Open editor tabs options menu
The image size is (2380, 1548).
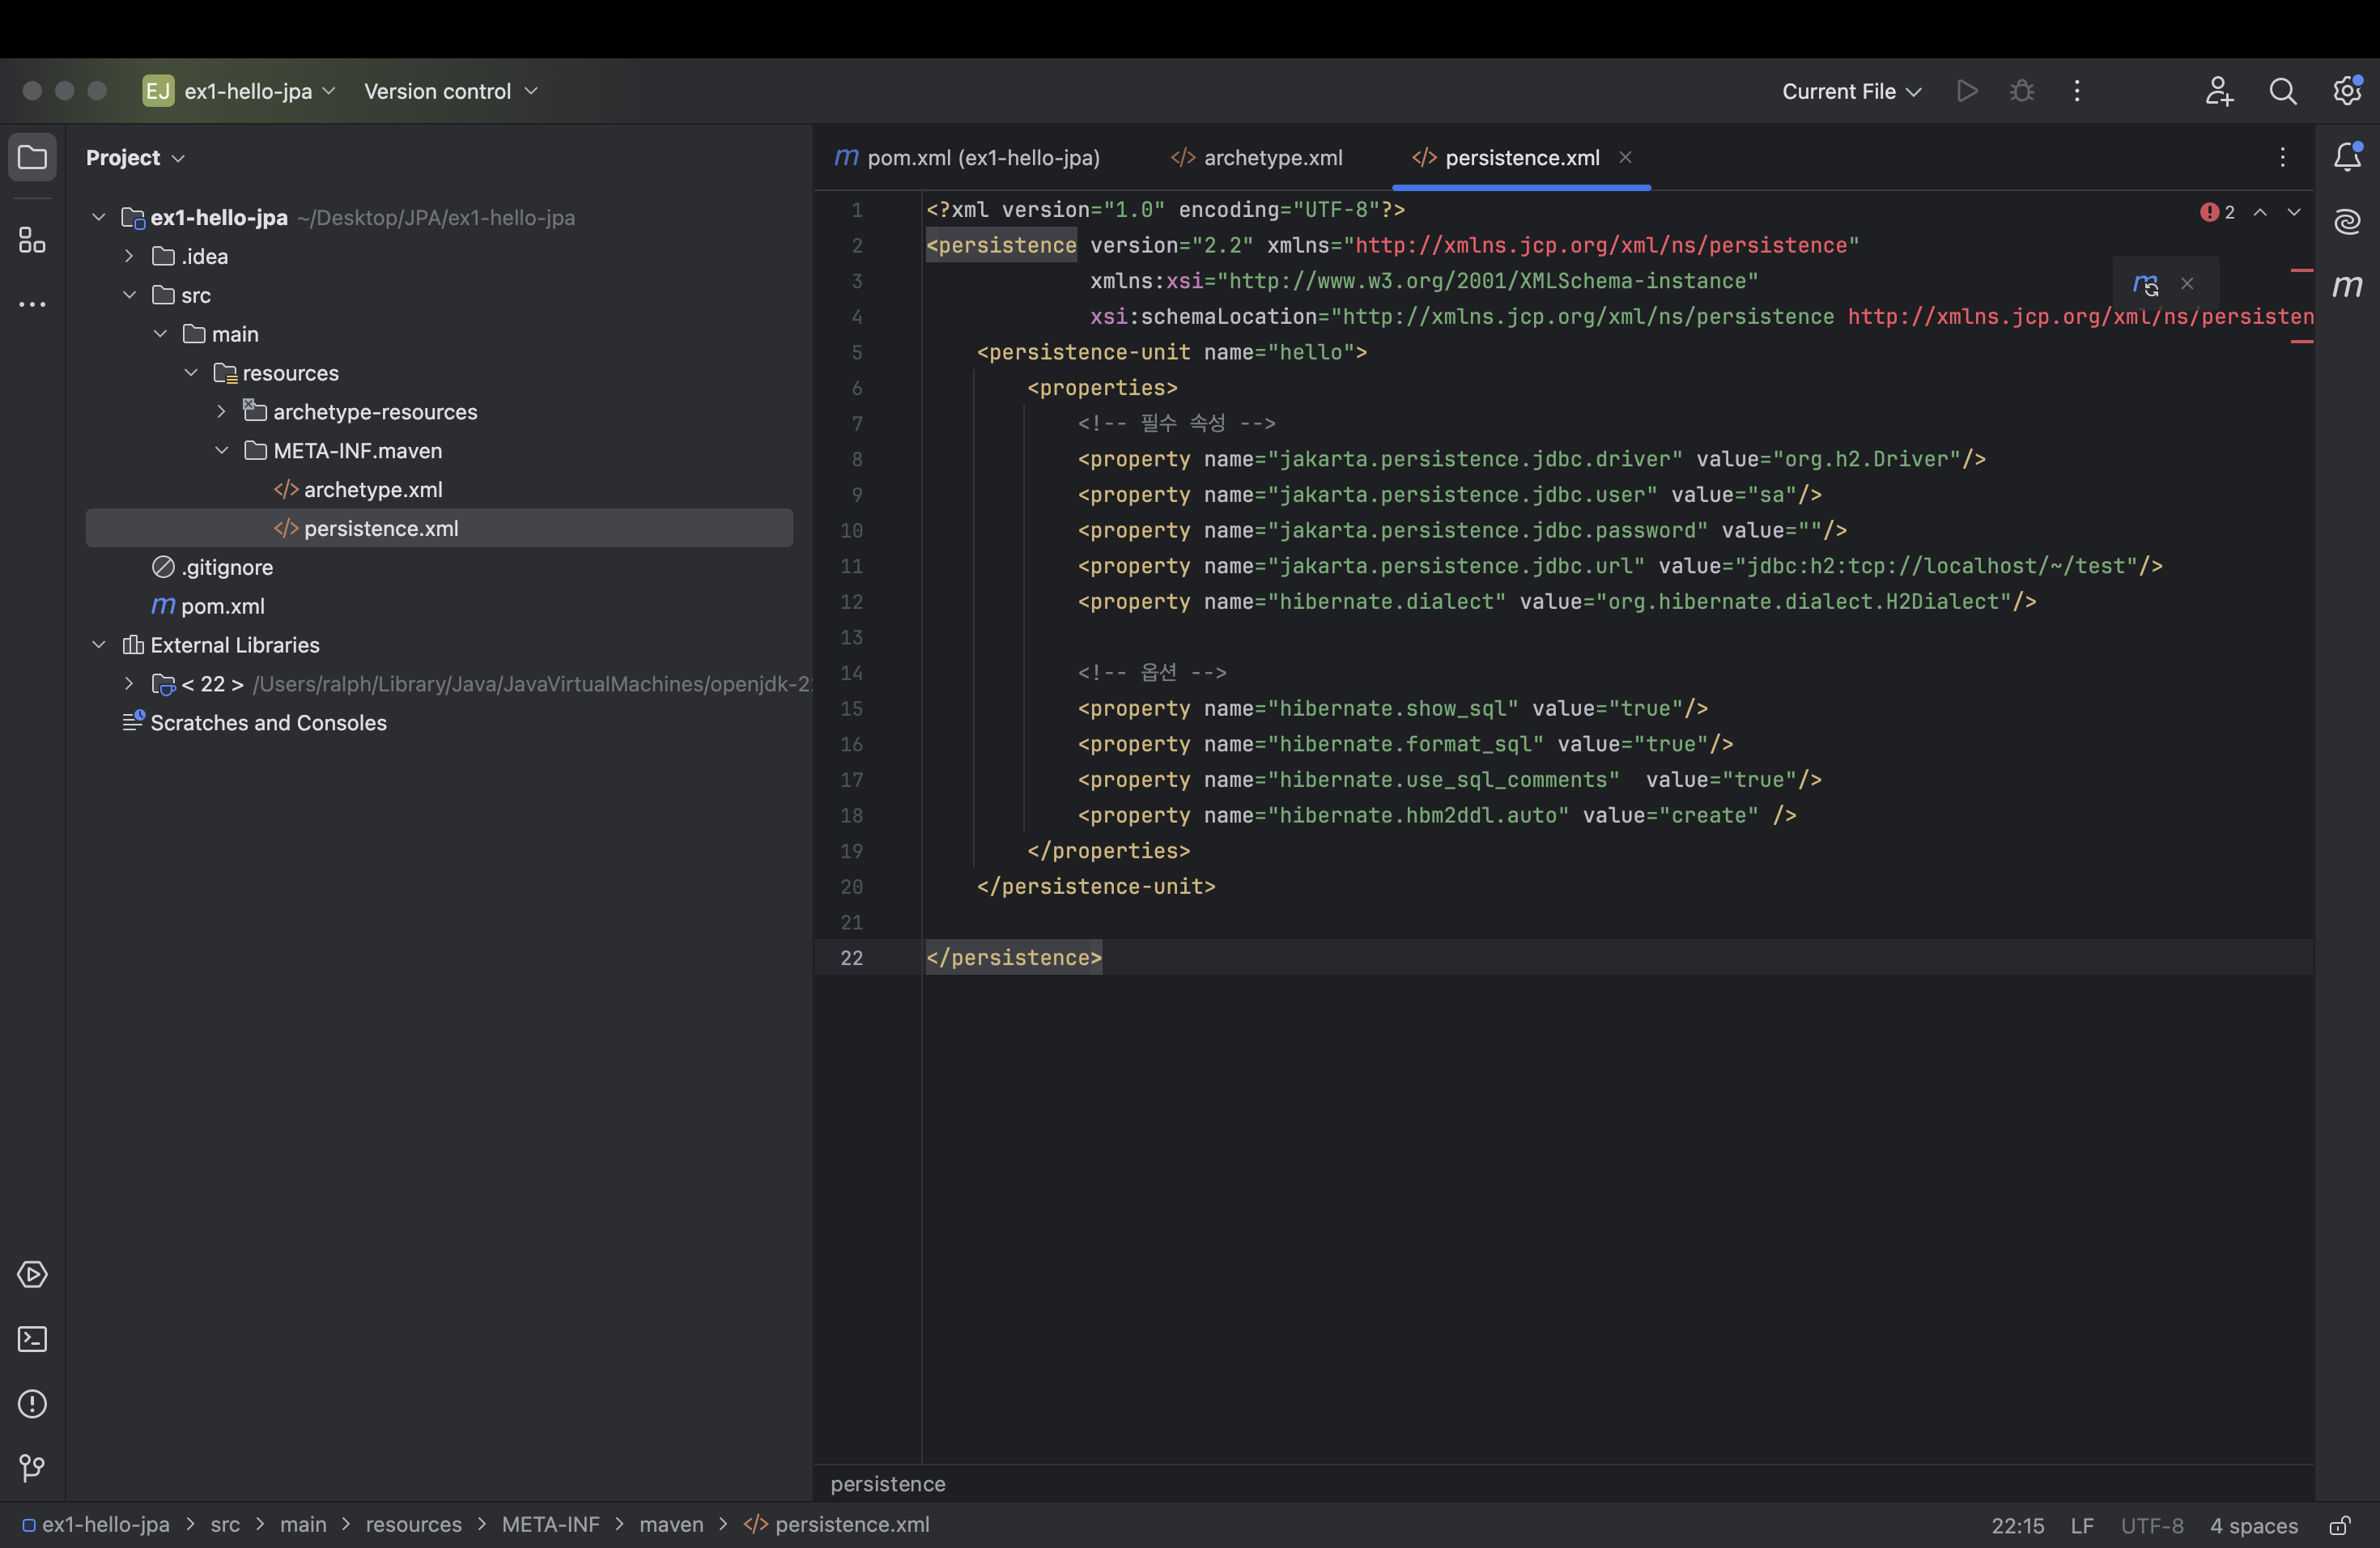(2282, 157)
